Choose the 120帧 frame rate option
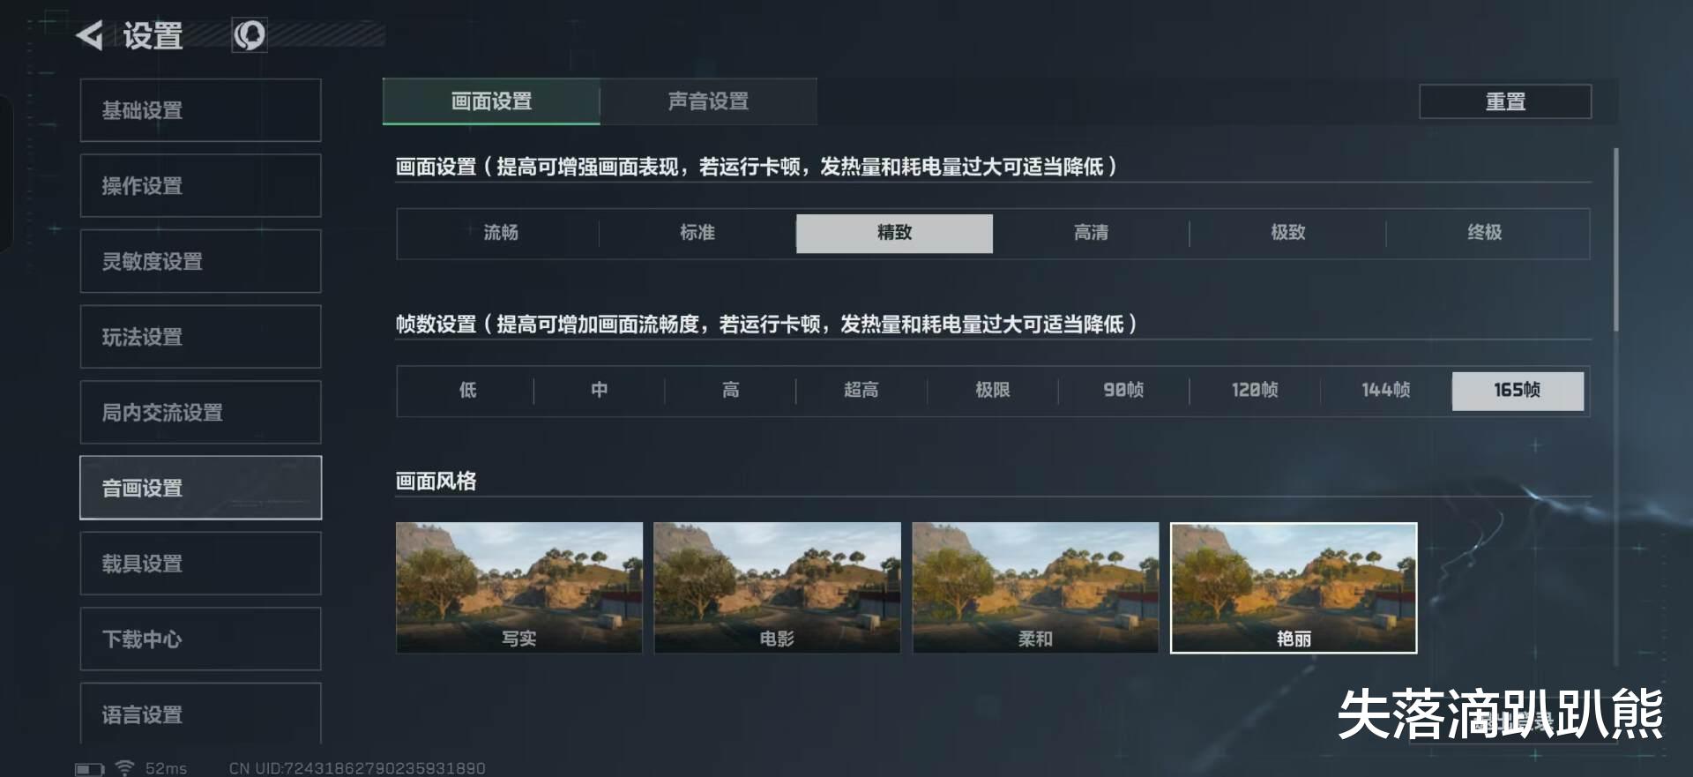Viewport: 1693px width, 777px height. pos(1255,390)
